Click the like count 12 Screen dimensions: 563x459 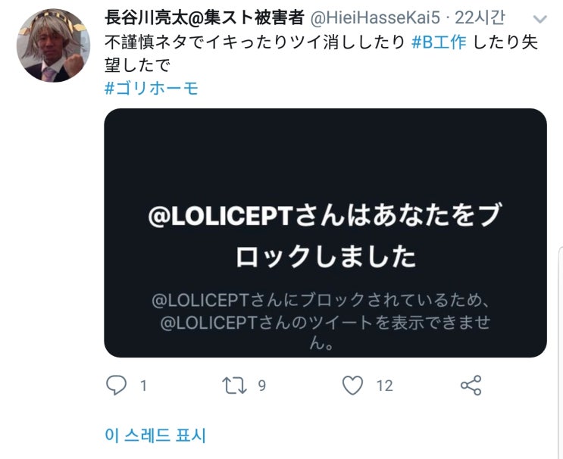click(x=384, y=386)
